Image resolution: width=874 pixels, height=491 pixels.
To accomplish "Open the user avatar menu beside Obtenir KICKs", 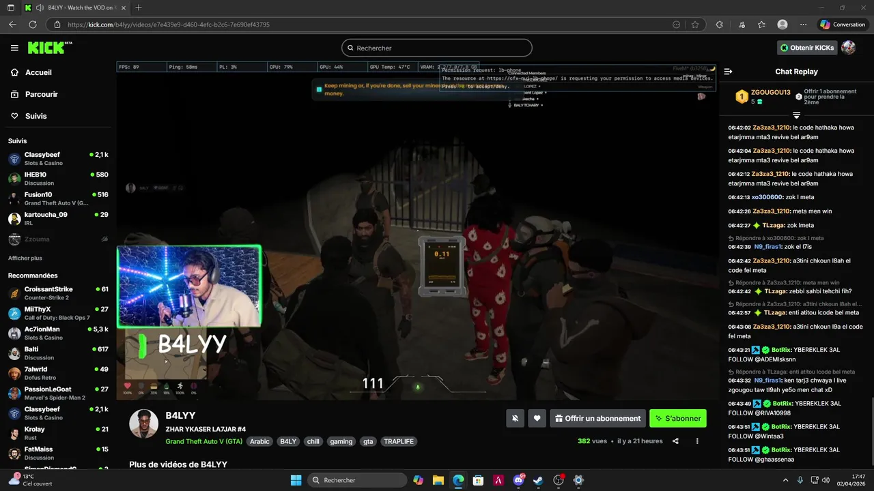I will [848, 48].
